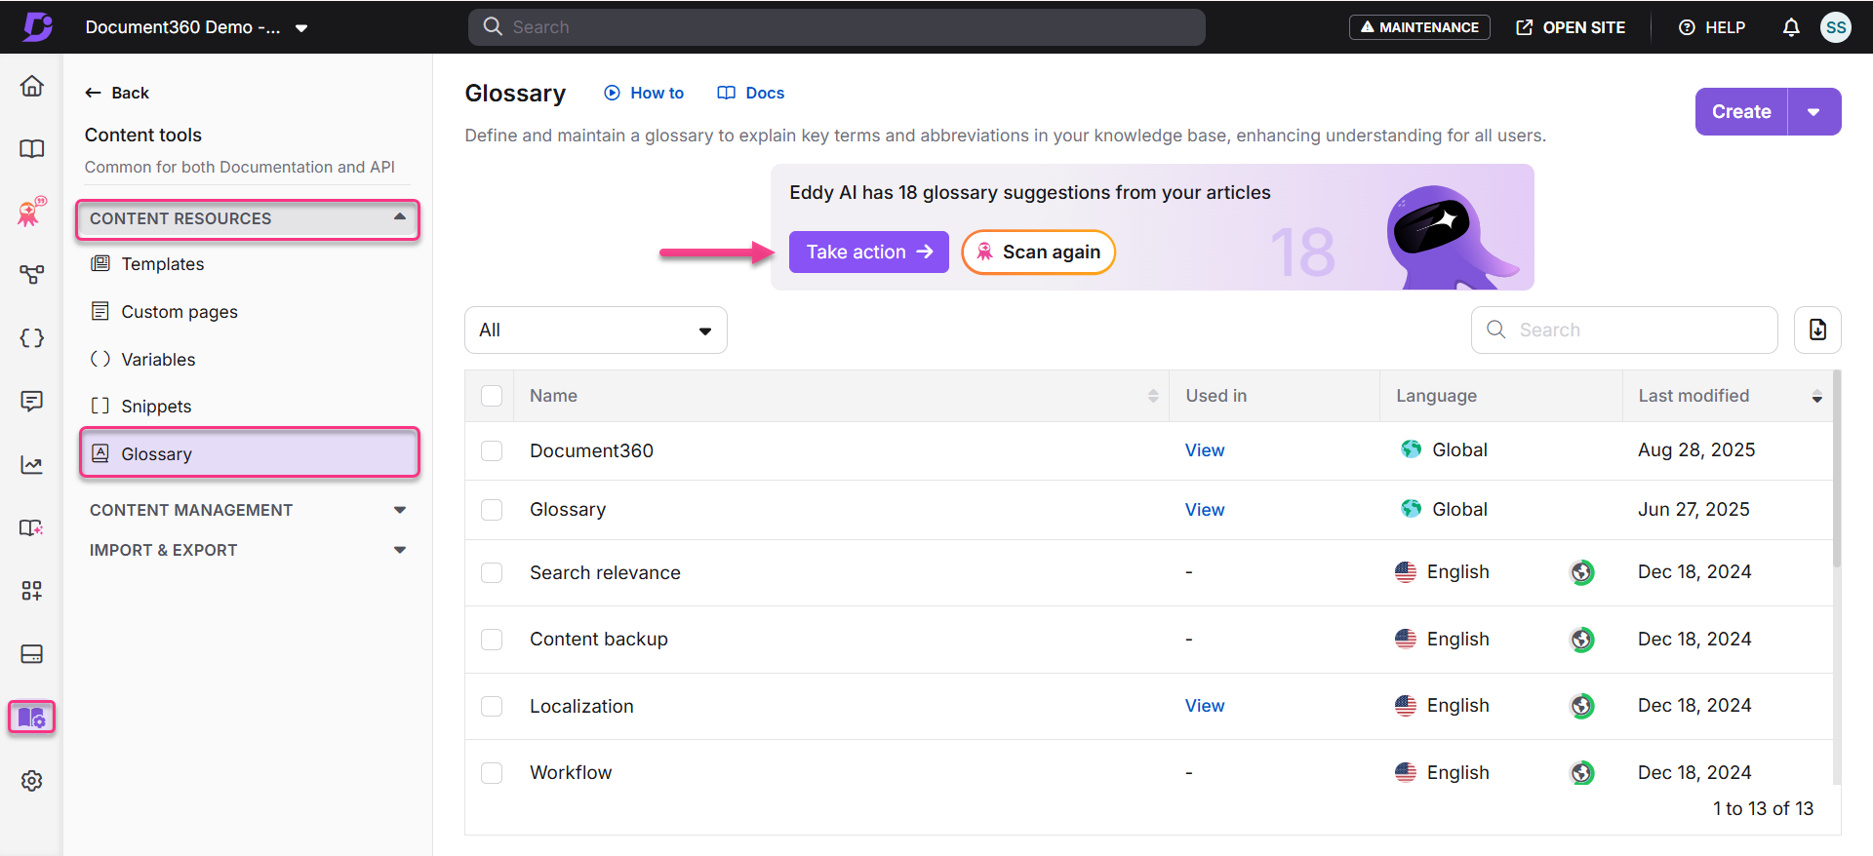Click the globe icon in Search relevance row
The width and height of the screenshot is (1873, 856).
[x=1582, y=572]
